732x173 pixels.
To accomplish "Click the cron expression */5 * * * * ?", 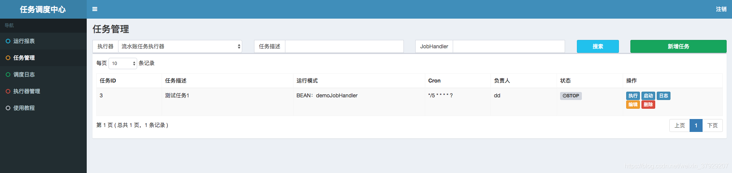I will coord(440,95).
